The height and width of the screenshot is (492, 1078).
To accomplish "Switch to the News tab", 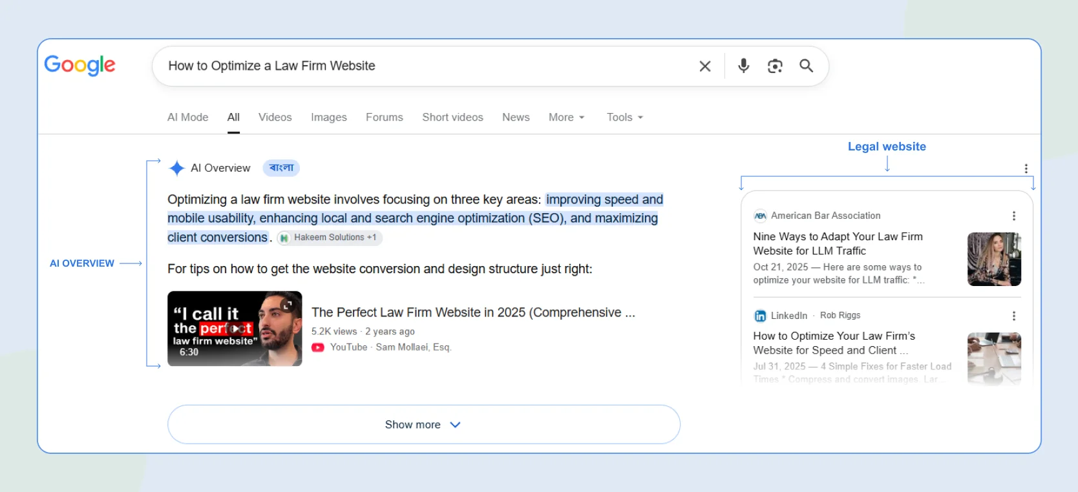I will (x=516, y=117).
